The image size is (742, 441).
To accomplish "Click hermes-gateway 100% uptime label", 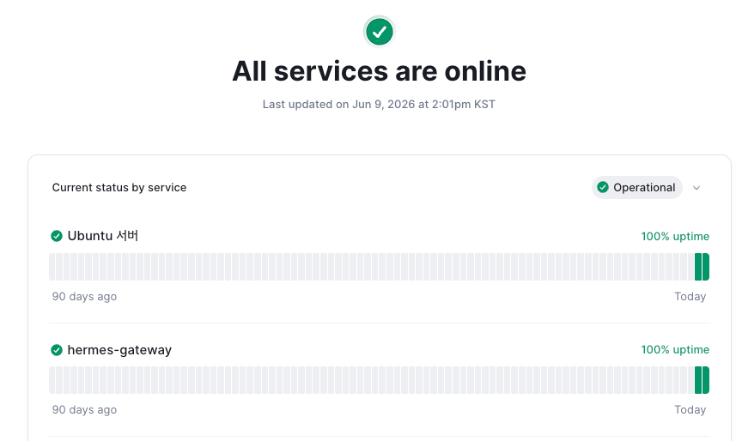I will (x=675, y=350).
